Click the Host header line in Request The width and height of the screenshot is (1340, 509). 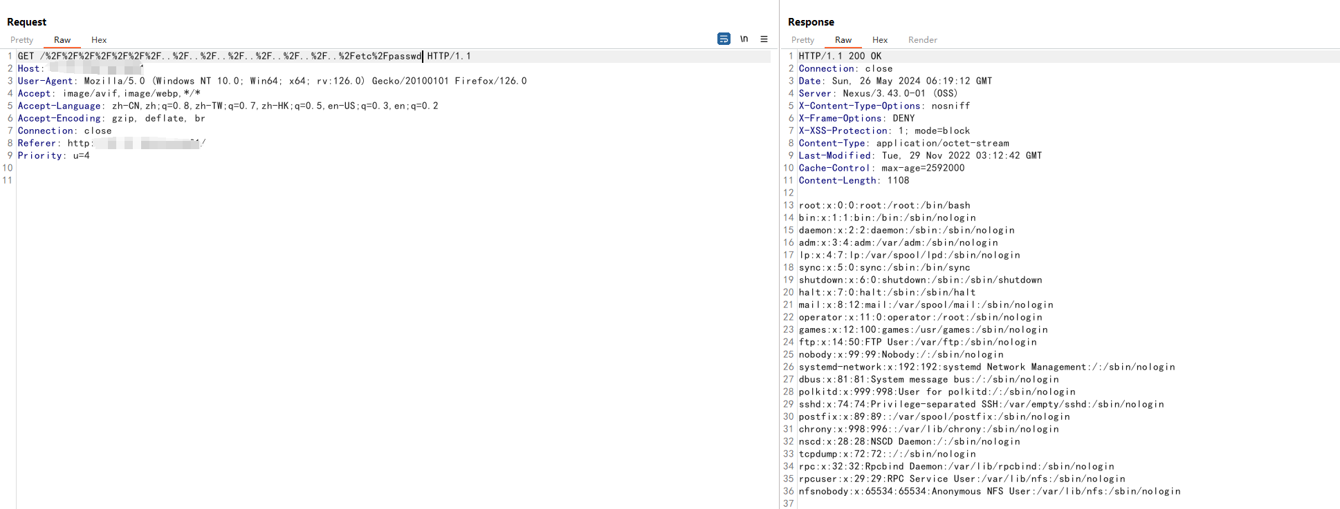click(x=80, y=68)
